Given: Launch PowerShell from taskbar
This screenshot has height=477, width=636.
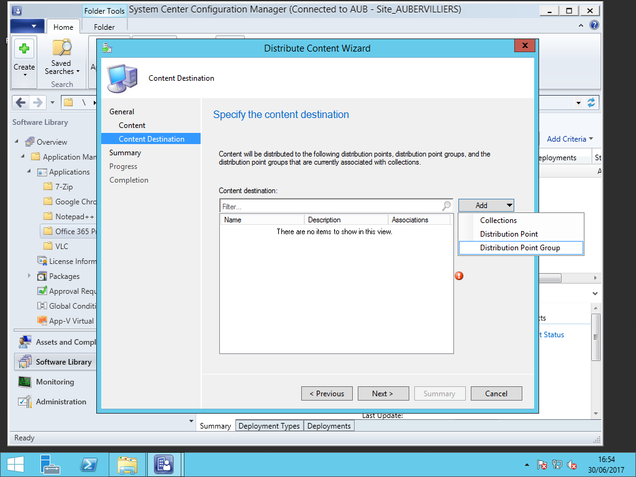Looking at the screenshot, I should (x=89, y=465).
